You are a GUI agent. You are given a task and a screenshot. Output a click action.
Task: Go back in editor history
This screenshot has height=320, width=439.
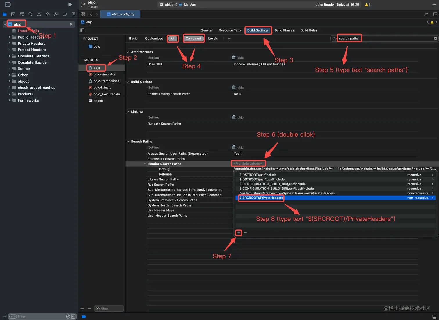pyautogui.click(x=91, y=14)
